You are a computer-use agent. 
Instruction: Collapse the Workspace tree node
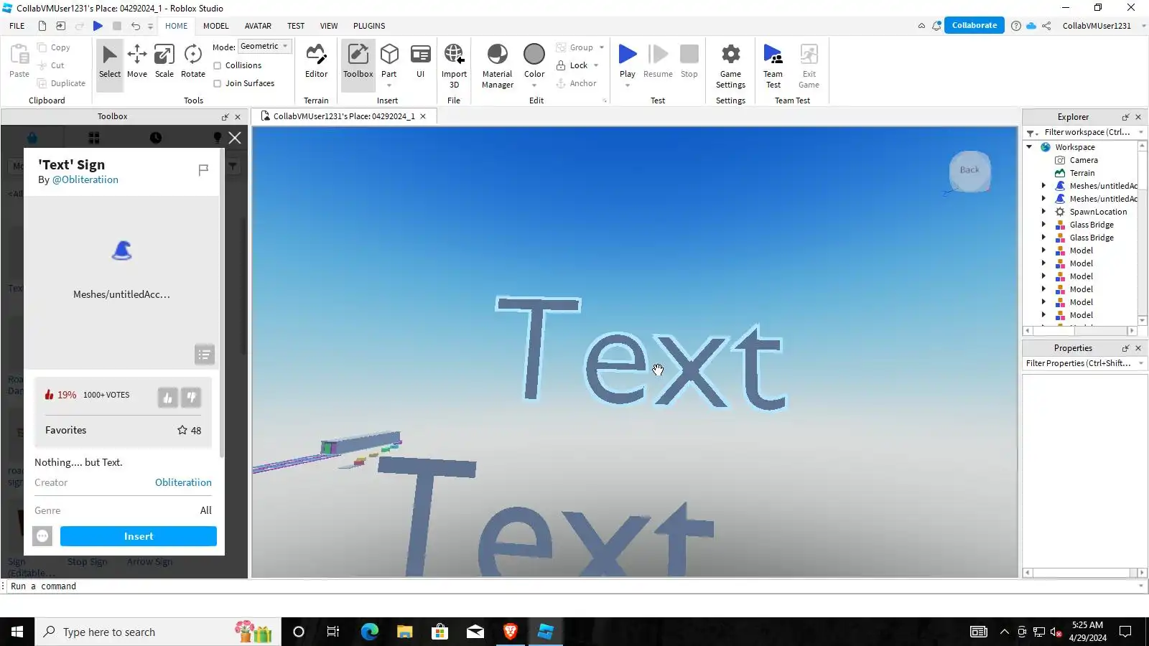(1029, 146)
